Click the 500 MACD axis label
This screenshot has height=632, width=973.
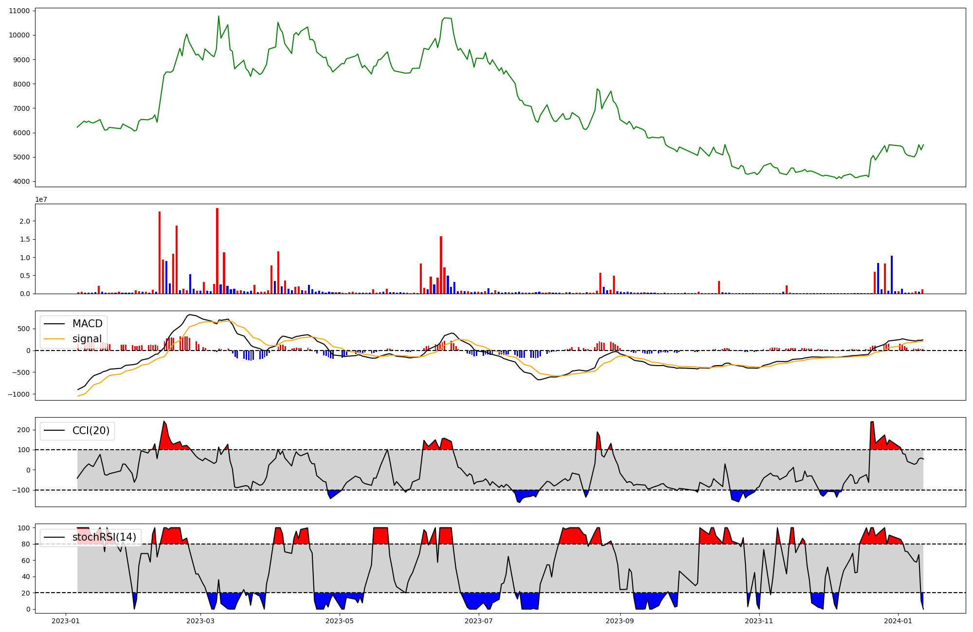pos(24,329)
